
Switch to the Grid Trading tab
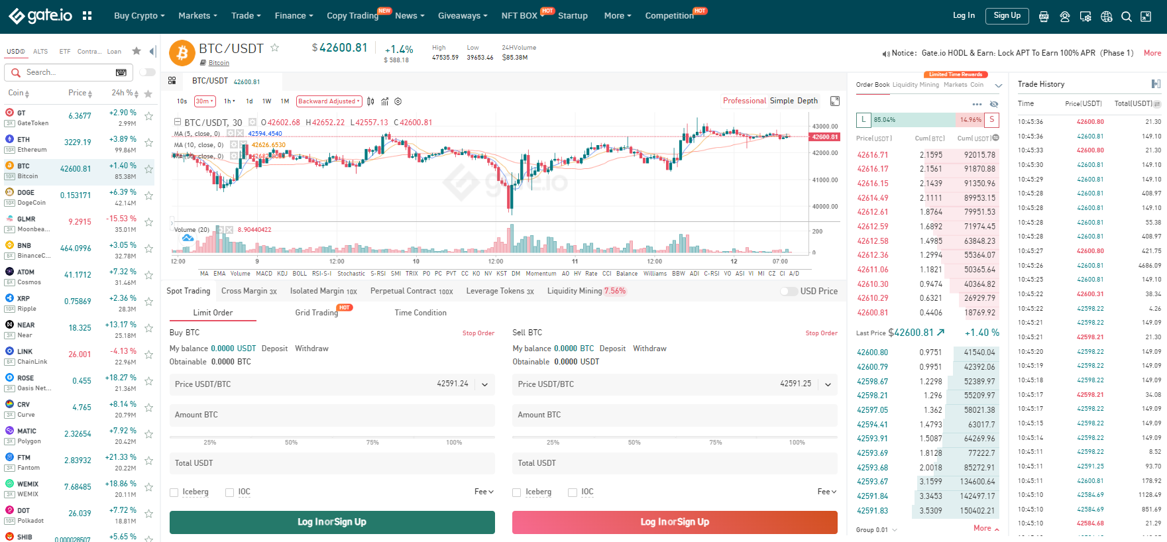316,313
